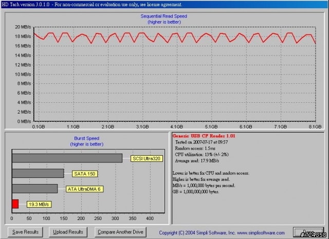329x239 pixels.
Task: Open Upload Results
Action: click(68, 232)
